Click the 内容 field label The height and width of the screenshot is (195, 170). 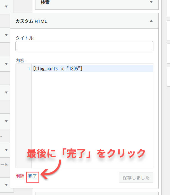click(x=21, y=60)
